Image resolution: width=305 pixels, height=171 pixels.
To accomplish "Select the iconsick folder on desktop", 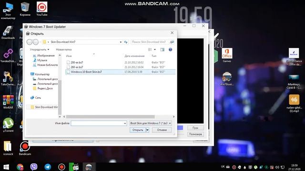I will (x=8, y=148).
